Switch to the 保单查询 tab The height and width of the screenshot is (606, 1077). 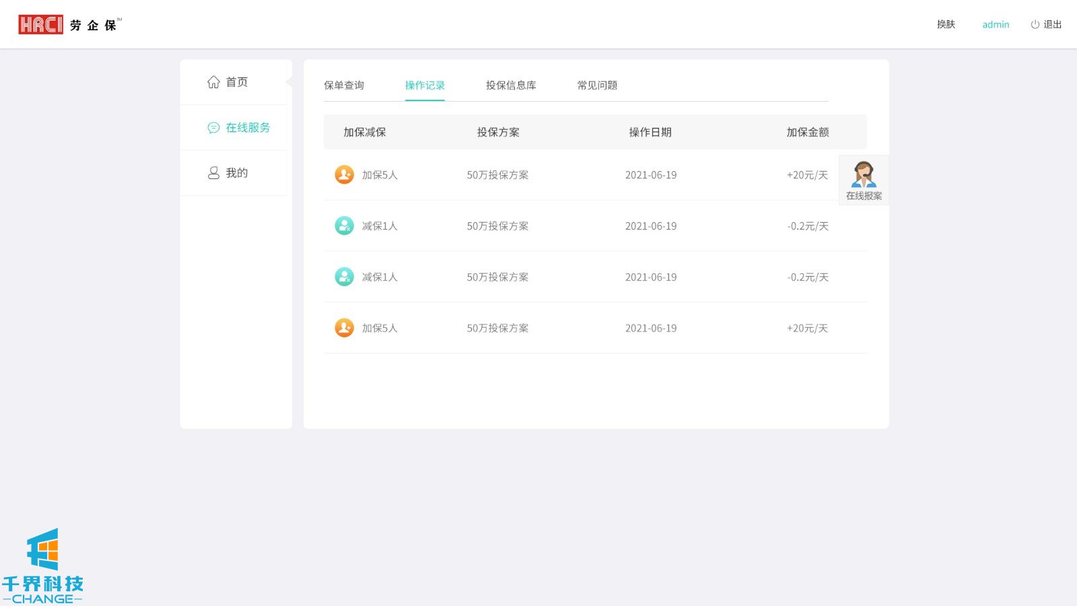[x=344, y=86]
